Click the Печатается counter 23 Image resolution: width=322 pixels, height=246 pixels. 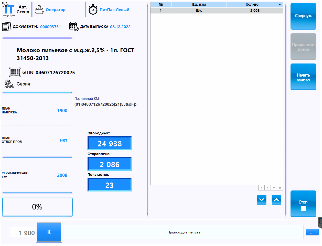(110, 185)
